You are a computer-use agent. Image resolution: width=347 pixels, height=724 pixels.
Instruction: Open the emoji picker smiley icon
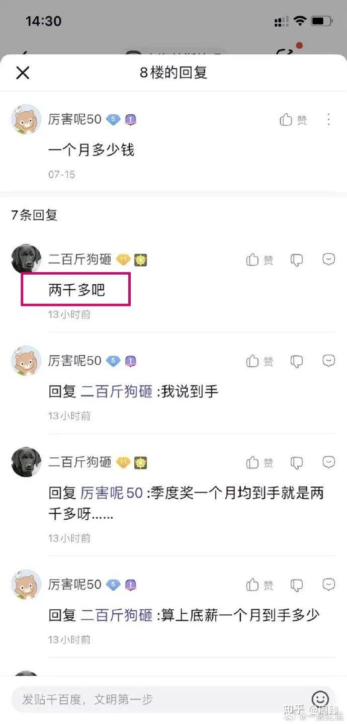point(320,698)
